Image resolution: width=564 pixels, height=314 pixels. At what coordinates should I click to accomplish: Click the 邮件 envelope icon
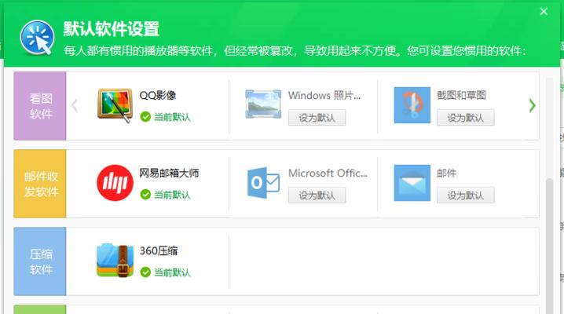coord(412,183)
